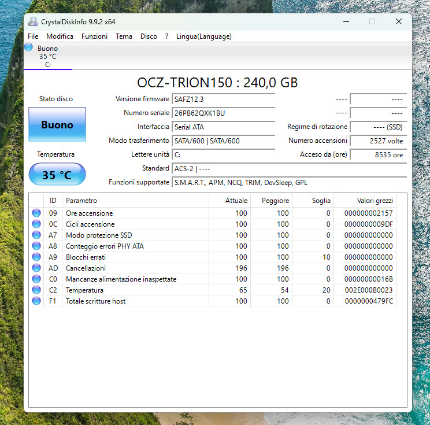
Task: Click the Regime di rotazione SSD field
Action: (x=379, y=127)
